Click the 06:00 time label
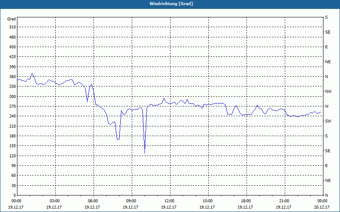The height and width of the screenshot is (212, 340). point(93,201)
